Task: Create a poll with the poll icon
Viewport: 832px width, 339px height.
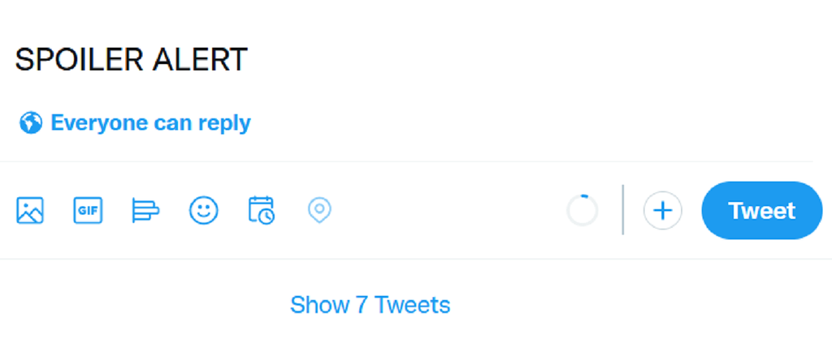Action: click(x=145, y=211)
